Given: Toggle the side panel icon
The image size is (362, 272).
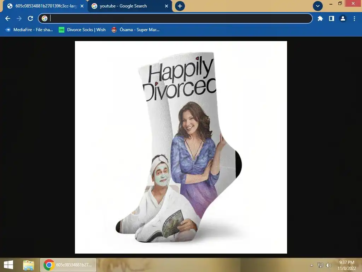Looking at the screenshot, I should pyautogui.click(x=332, y=18).
